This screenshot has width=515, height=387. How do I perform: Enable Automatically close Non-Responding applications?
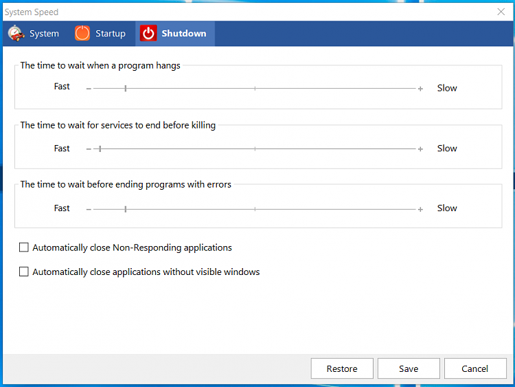[x=23, y=247]
